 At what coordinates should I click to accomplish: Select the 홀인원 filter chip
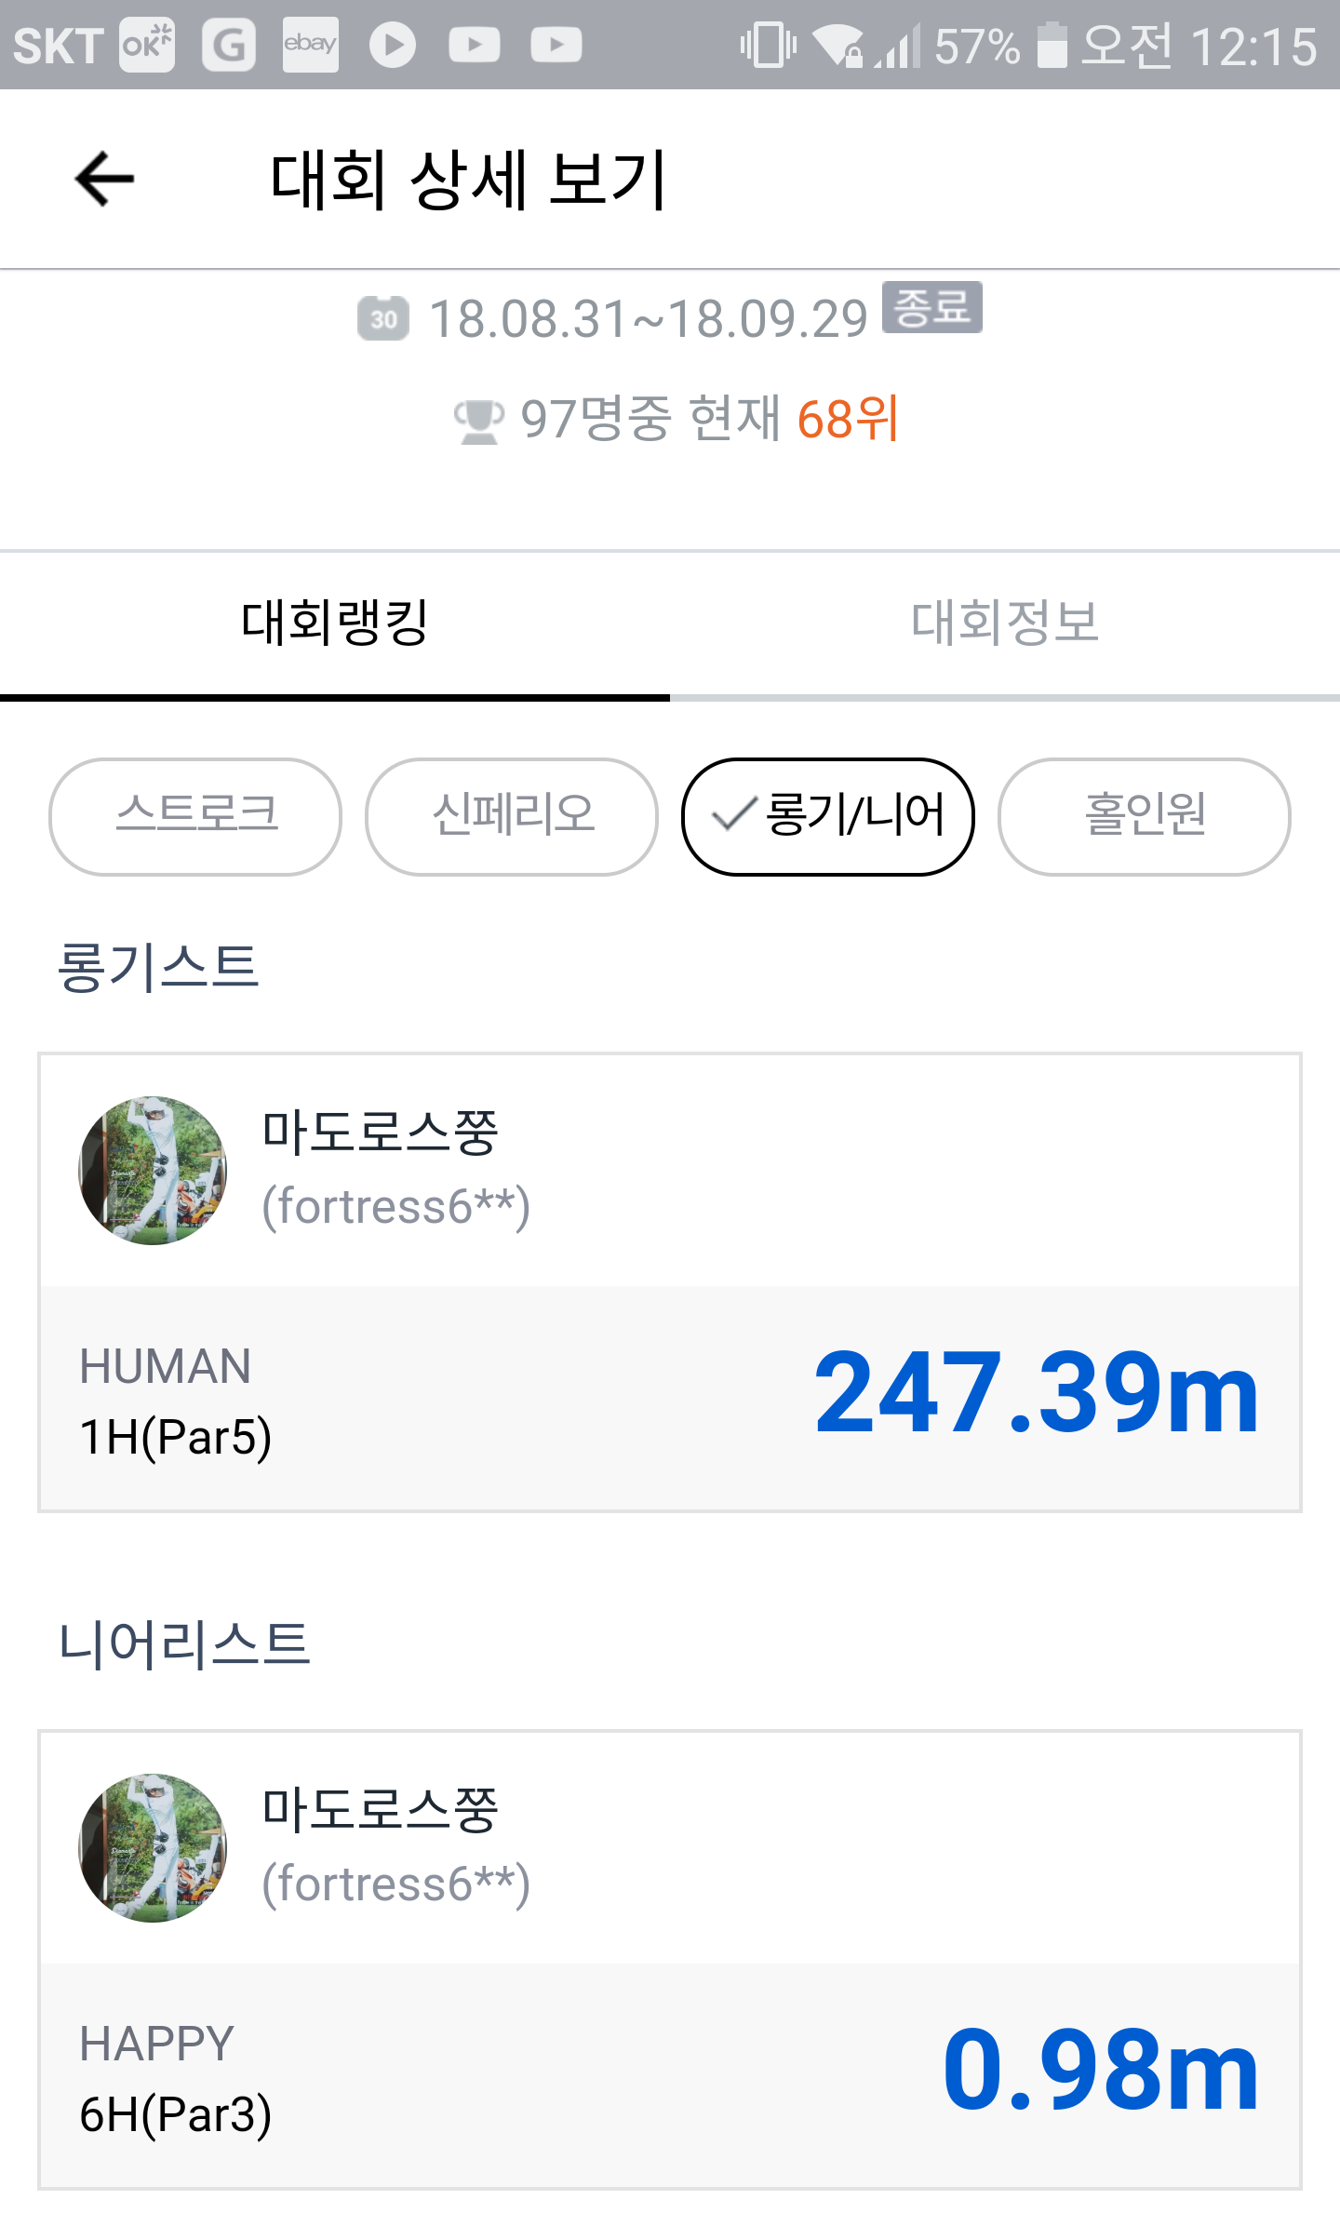click(1145, 816)
